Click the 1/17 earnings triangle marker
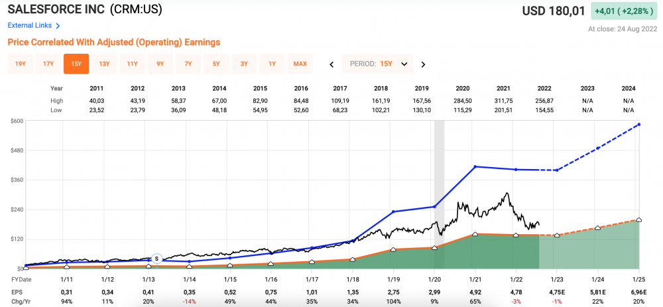Image resolution: width=663 pixels, height=307 pixels. [312, 262]
